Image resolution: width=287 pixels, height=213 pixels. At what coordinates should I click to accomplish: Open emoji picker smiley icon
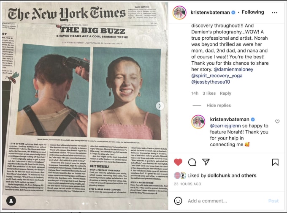(x=178, y=201)
